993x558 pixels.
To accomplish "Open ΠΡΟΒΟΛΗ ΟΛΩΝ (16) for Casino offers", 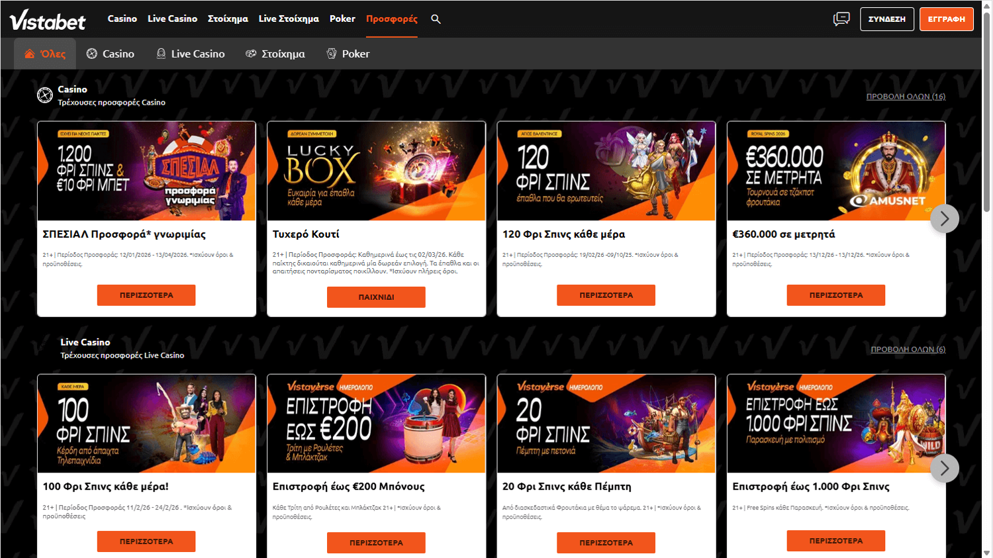I will click(x=906, y=95).
